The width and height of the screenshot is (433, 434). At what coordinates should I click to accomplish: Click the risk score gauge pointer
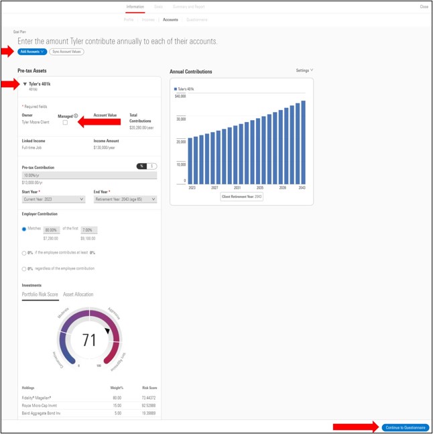(107, 331)
